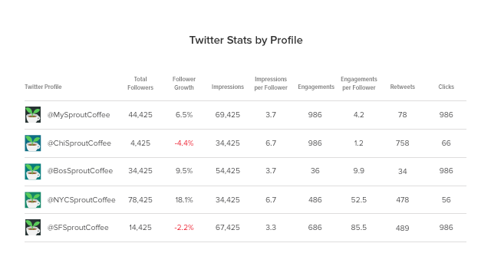The image size is (491, 276).
Task: Click the @ChiSproutCoffee profile avatar icon
Action: point(33,143)
